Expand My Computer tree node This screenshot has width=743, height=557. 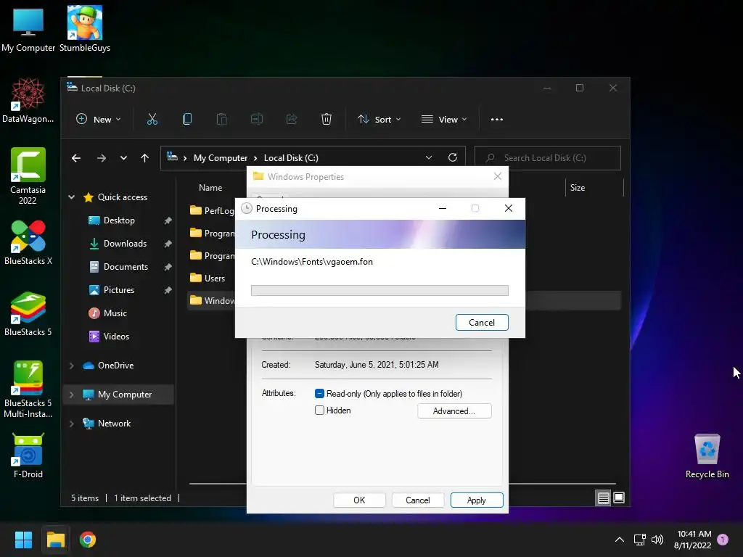point(72,395)
